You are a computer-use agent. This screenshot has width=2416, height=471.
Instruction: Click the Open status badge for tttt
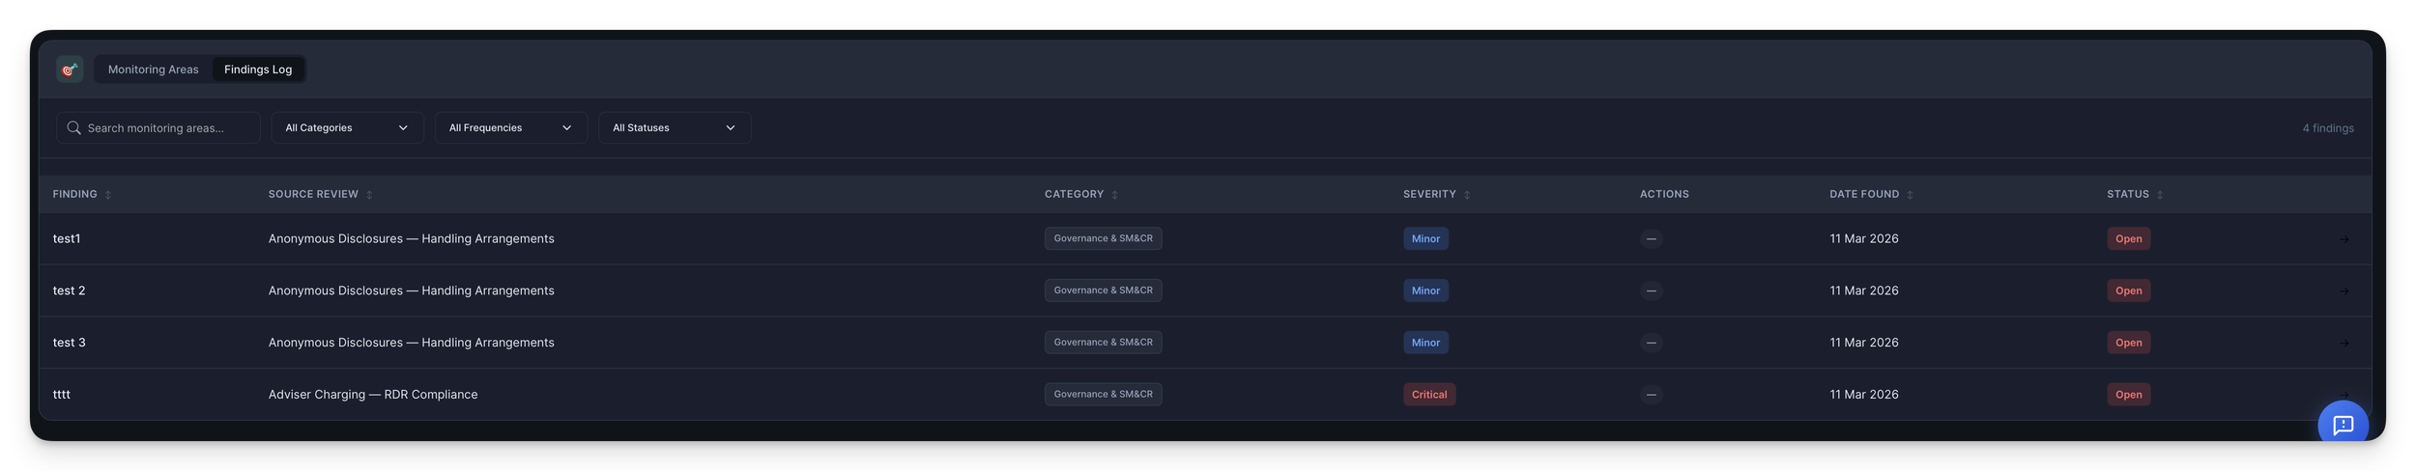[2128, 395]
